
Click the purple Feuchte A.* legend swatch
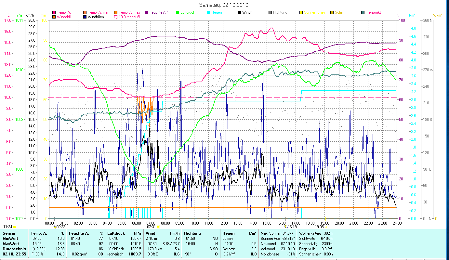(x=147, y=12)
